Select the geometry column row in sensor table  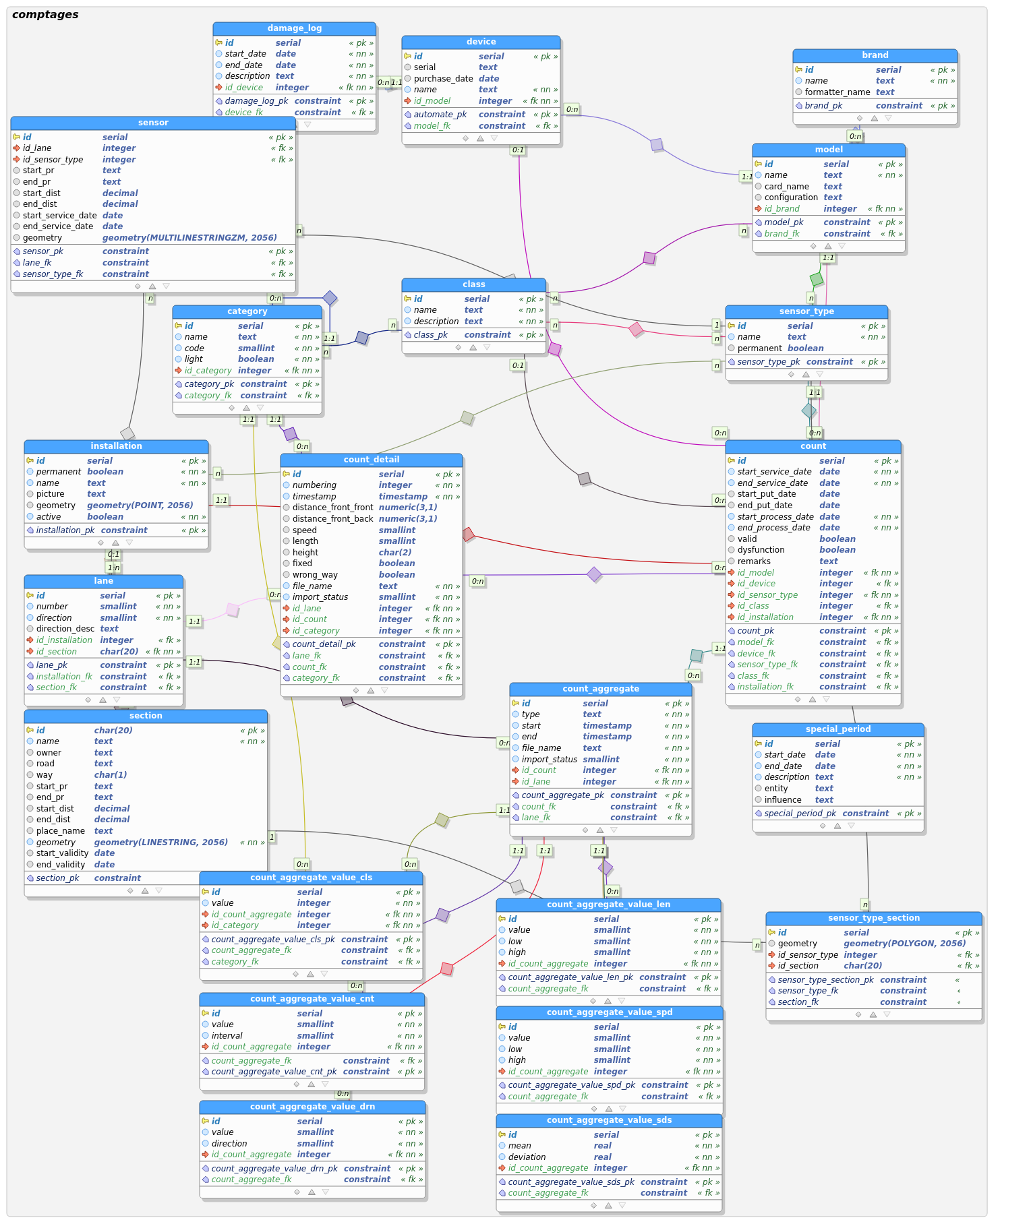point(153,237)
